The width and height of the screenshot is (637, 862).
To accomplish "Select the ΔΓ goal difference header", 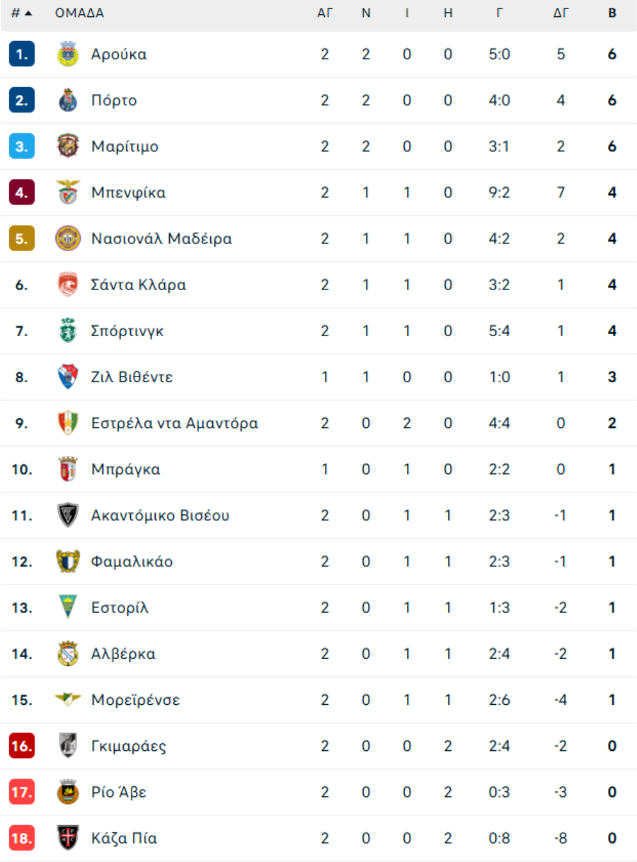I will pyautogui.click(x=561, y=13).
